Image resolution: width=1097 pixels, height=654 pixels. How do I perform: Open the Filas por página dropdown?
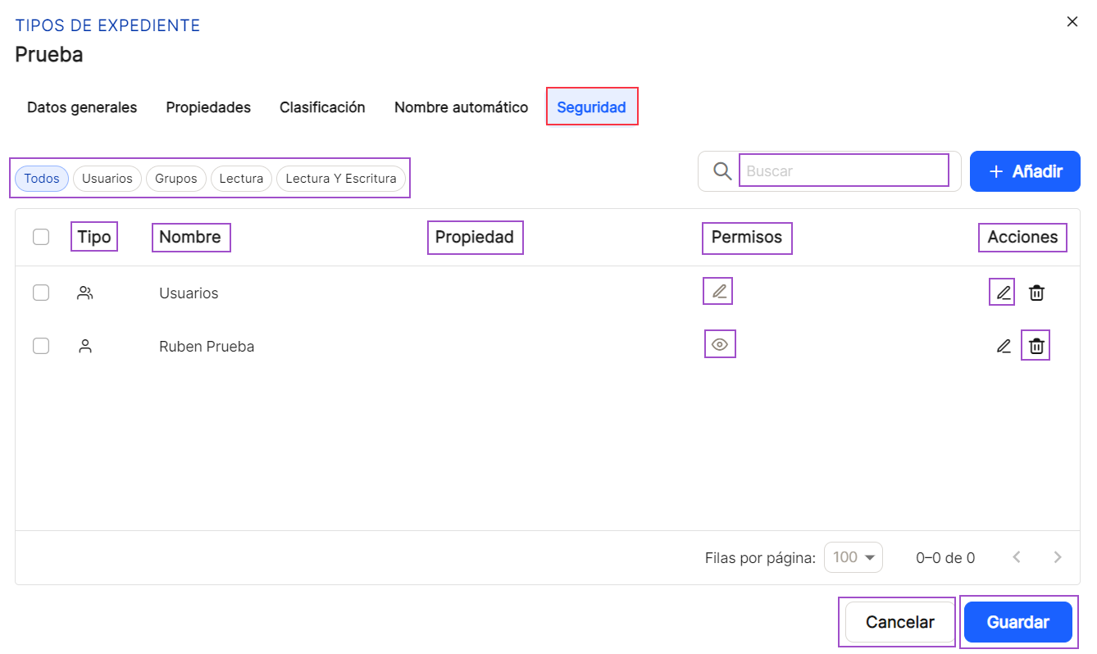pyautogui.click(x=853, y=557)
